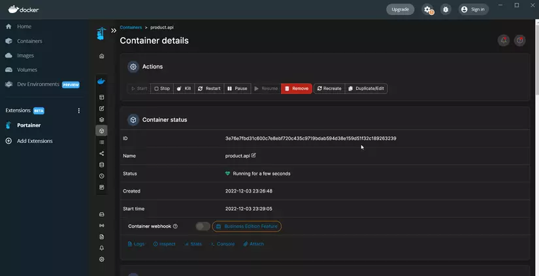Screen dimensions: 539x276
Task: Expand the Portainer sidebar with double chevron
Action: tap(114, 30)
